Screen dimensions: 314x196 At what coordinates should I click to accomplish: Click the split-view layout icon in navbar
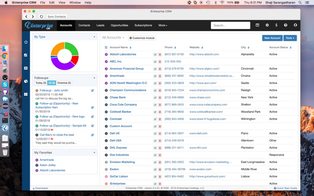[257, 25]
